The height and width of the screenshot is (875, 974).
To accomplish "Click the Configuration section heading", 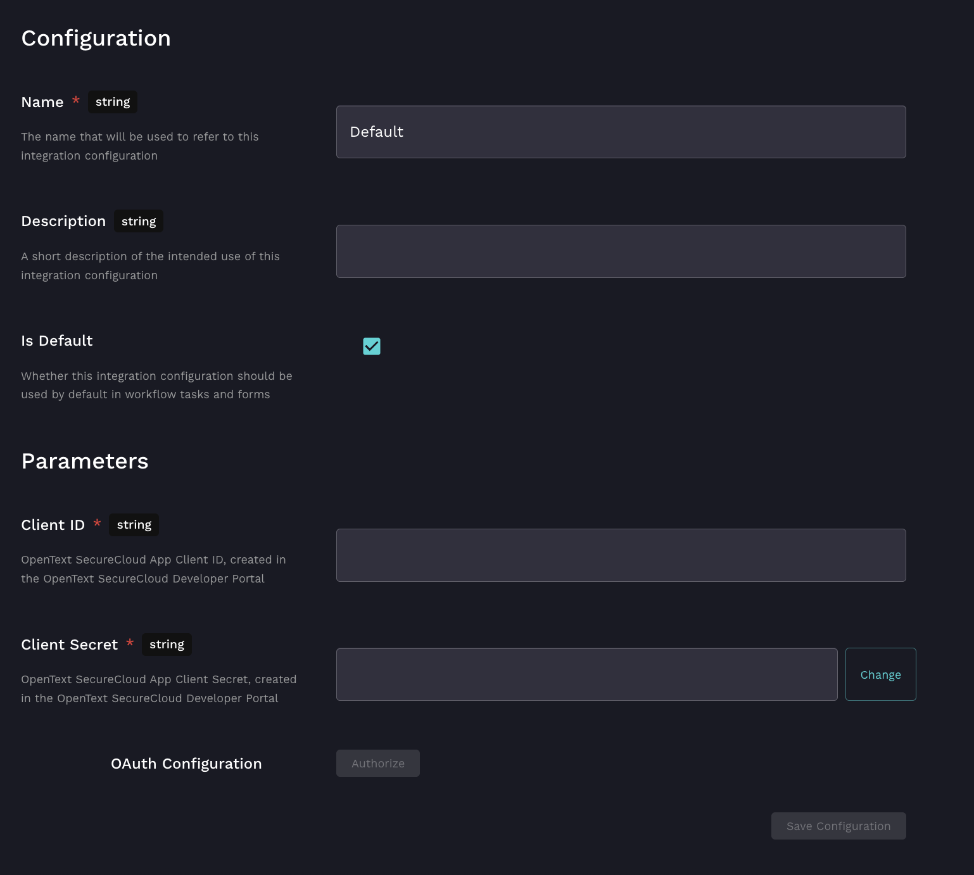I will coord(96,39).
